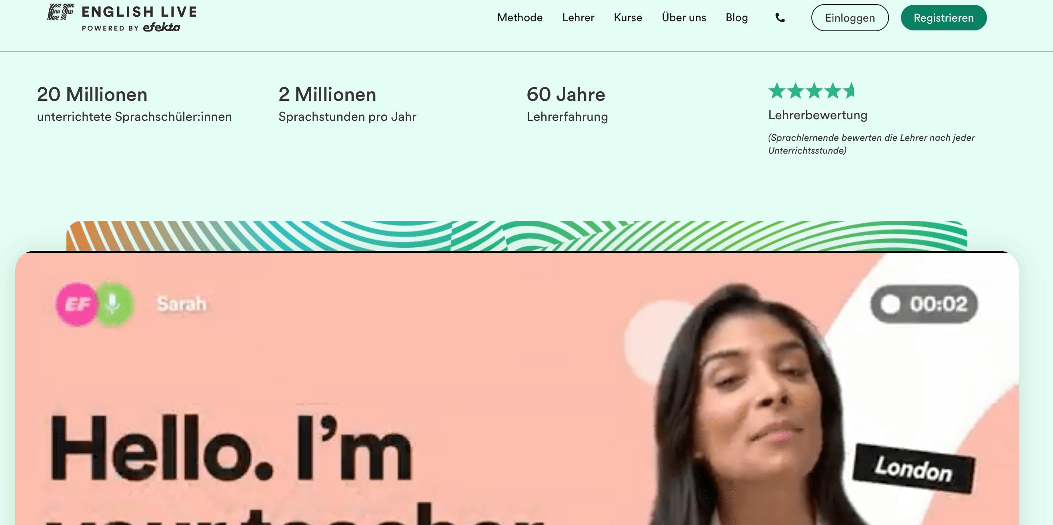This screenshot has height=525, width=1053.
Task: Click the efekta brand wordmark
Action: (162, 27)
